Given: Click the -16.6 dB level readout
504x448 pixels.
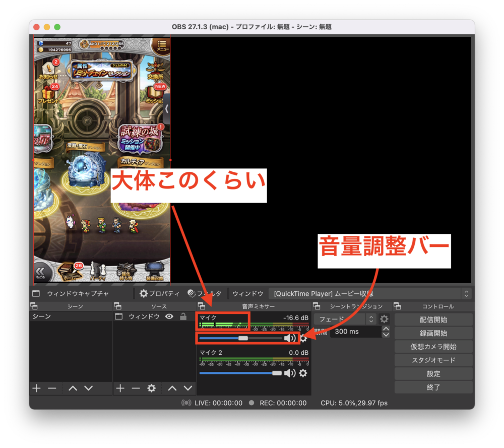Looking at the screenshot, I should (x=296, y=318).
